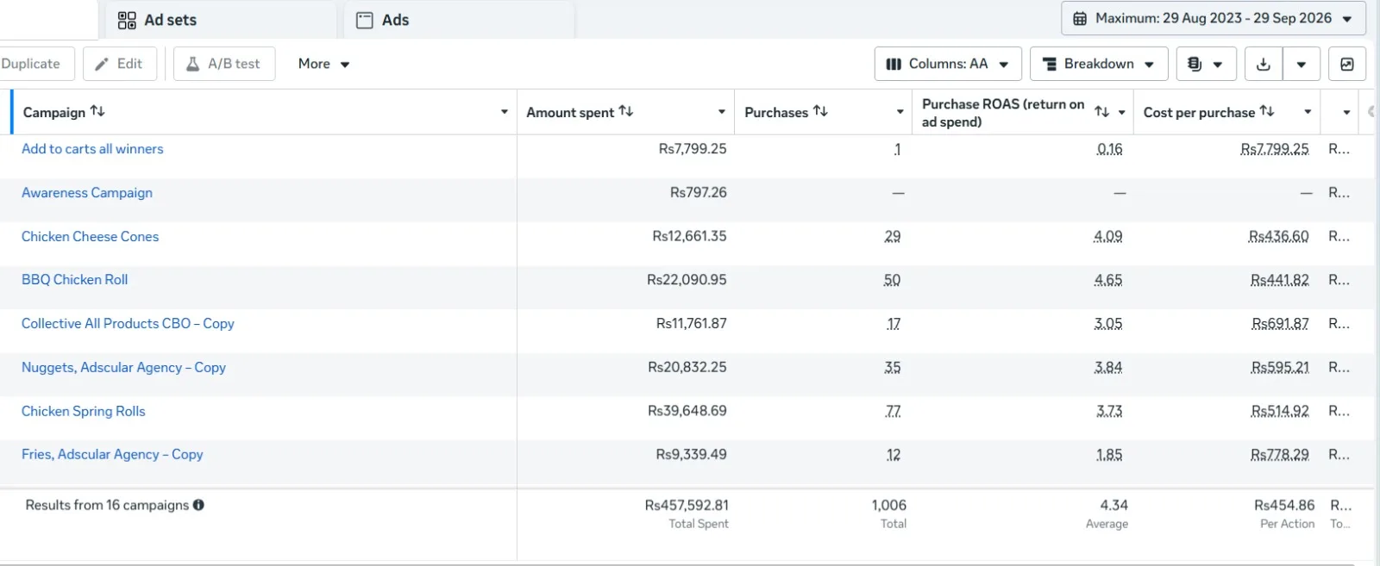Image resolution: width=1380 pixels, height=566 pixels.
Task: Open the Breakdown dropdown
Action: click(x=1099, y=64)
